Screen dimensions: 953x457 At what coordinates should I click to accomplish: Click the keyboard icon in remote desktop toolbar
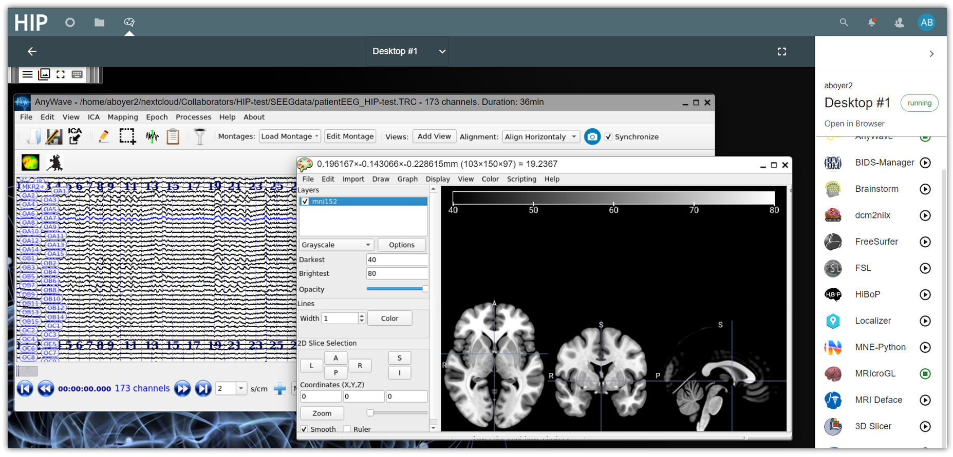pos(77,75)
